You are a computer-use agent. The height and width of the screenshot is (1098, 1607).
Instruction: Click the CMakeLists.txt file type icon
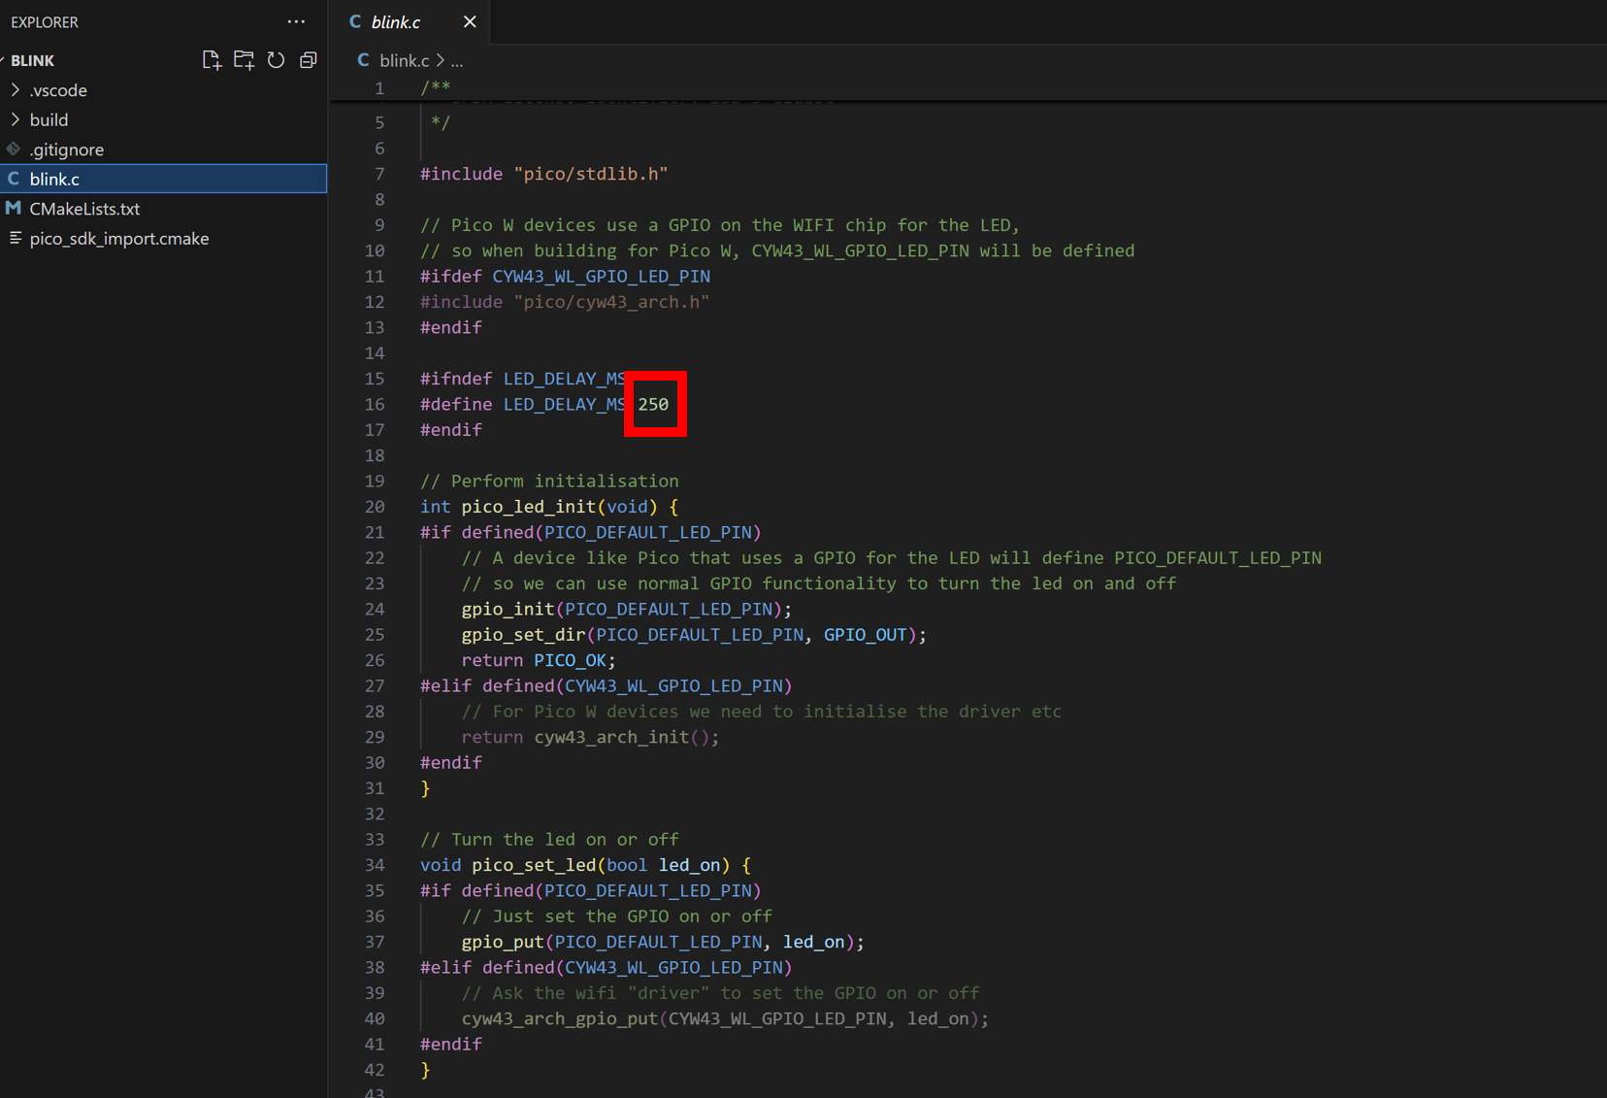13,208
